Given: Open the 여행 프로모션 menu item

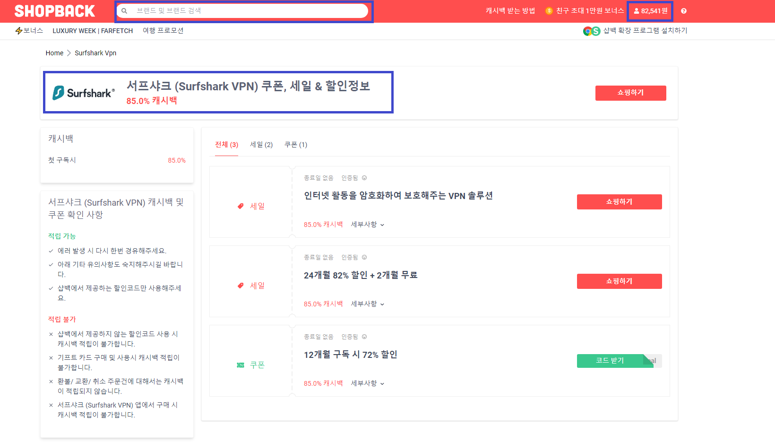Looking at the screenshot, I should pyautogui.click(x=163, y=31).
